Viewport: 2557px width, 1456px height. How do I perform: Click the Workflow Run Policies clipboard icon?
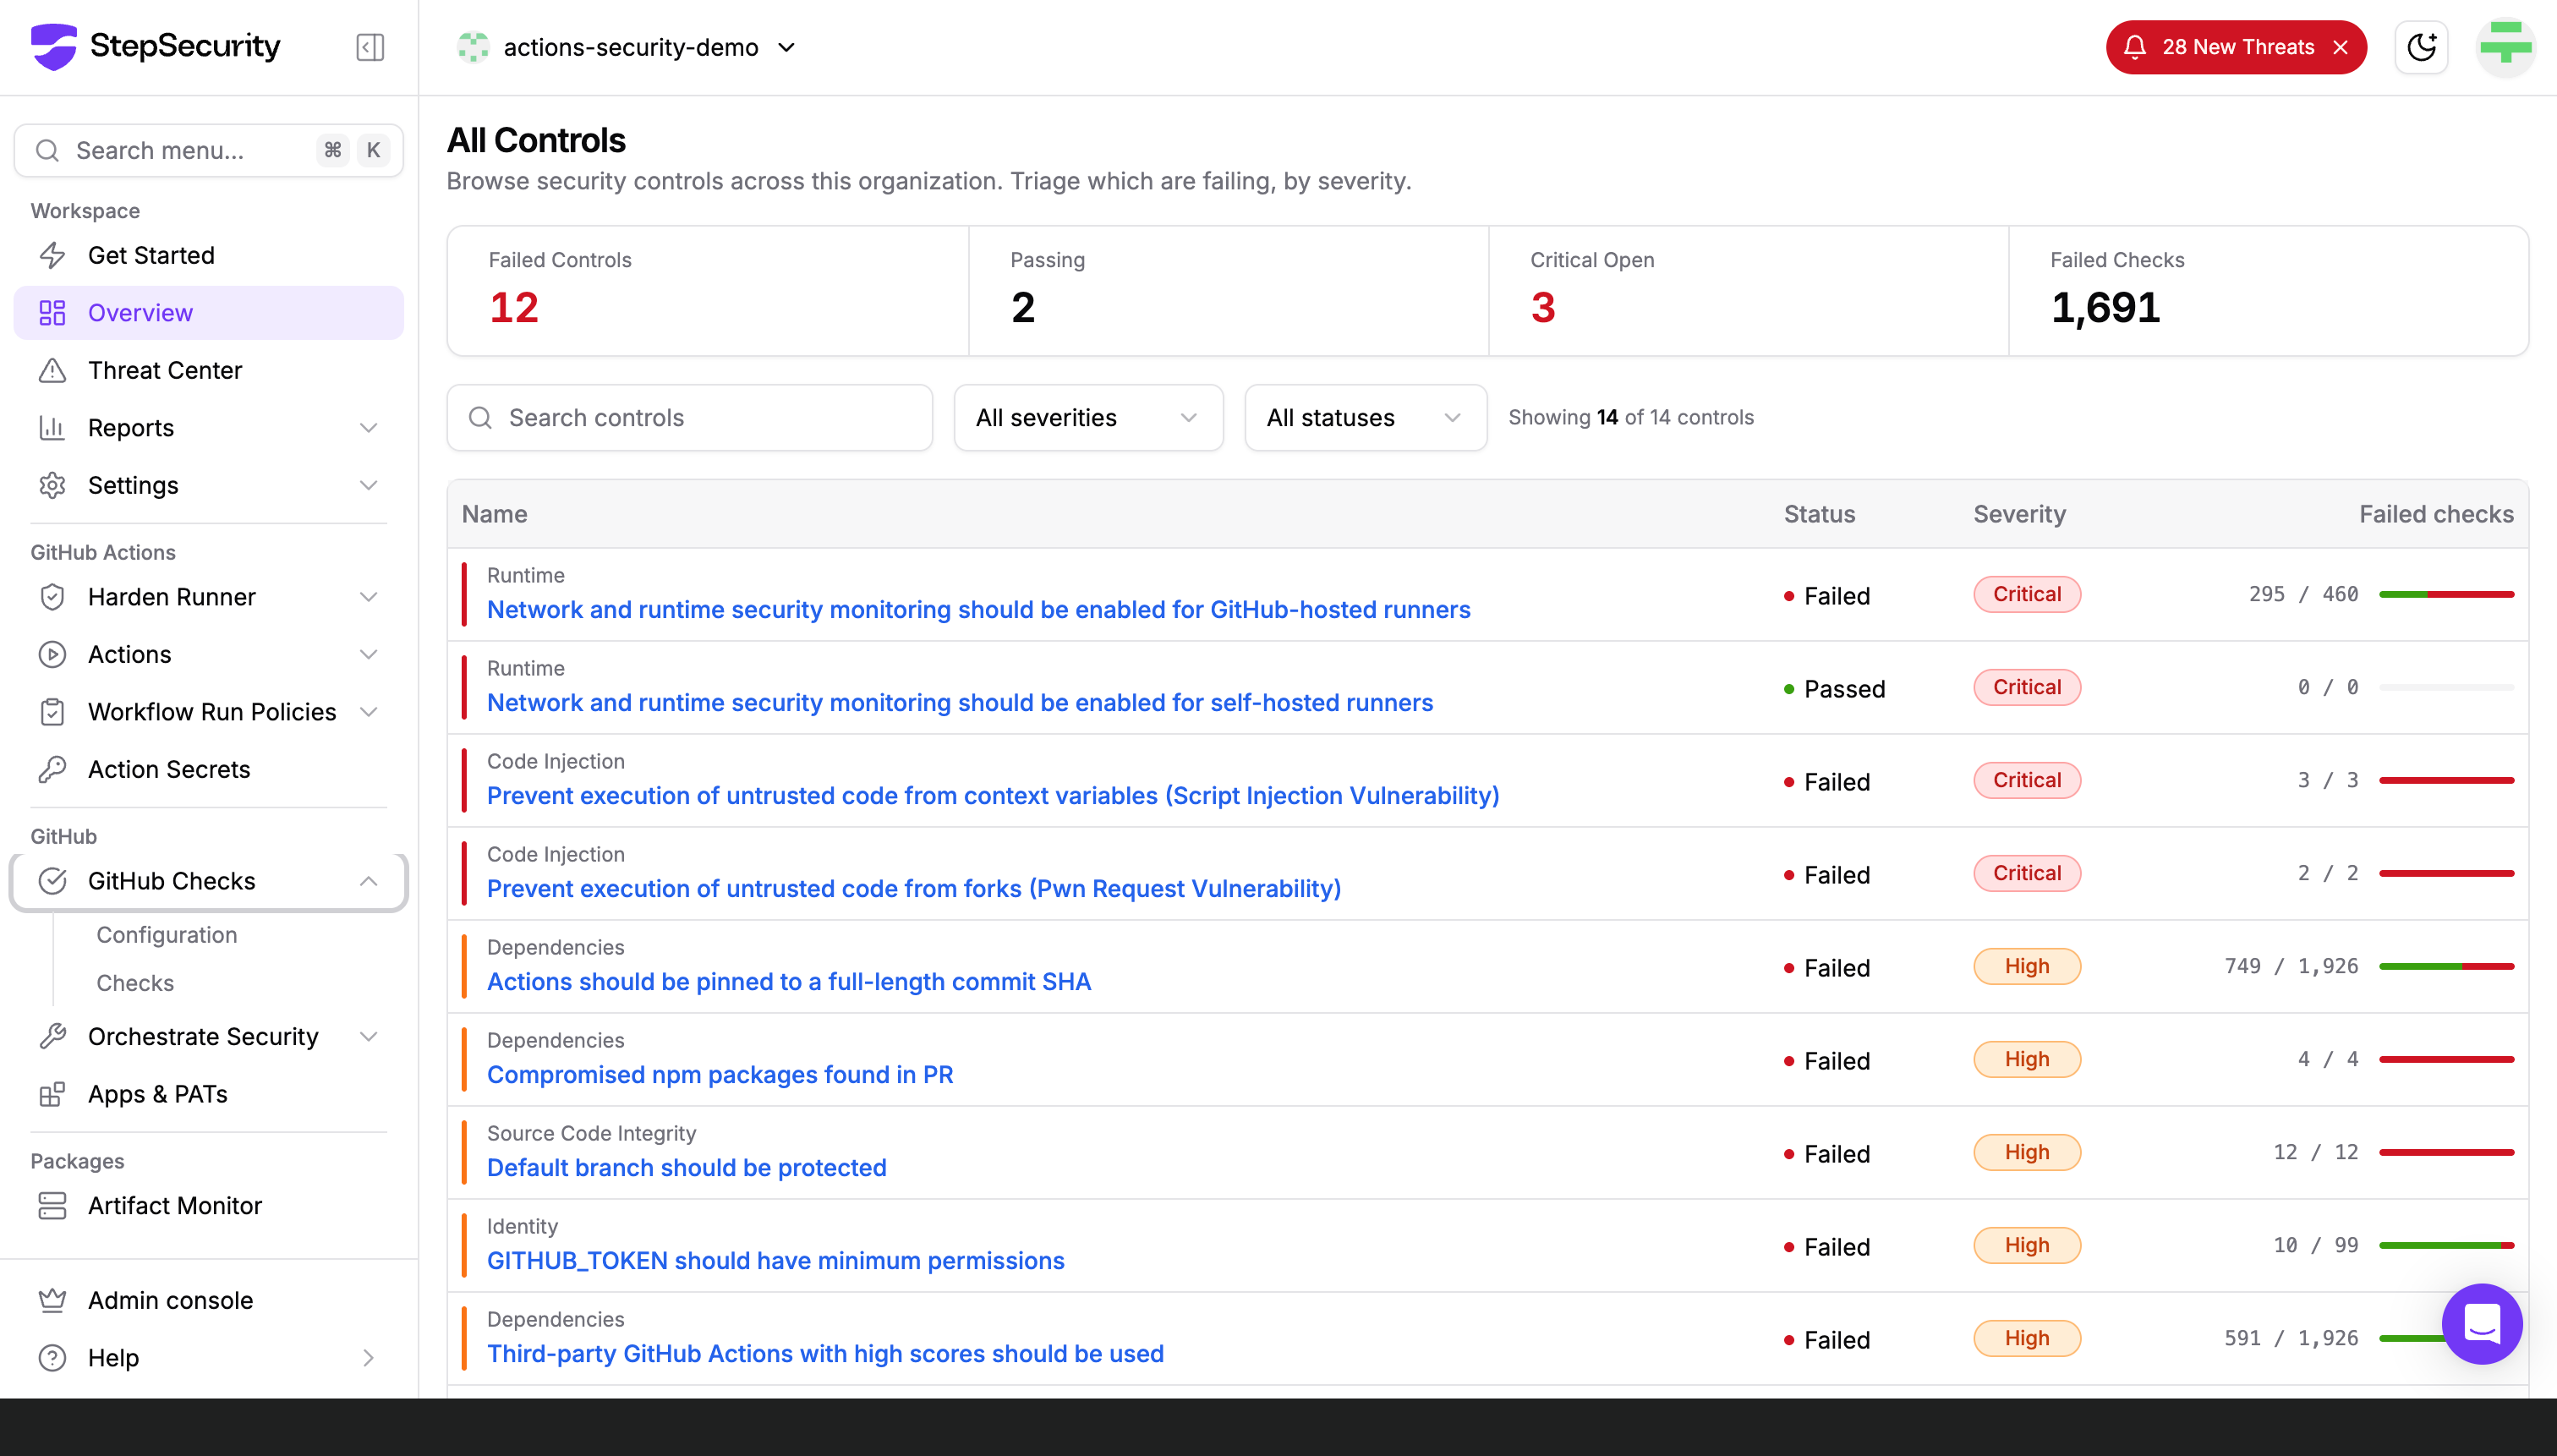(52, 712)
